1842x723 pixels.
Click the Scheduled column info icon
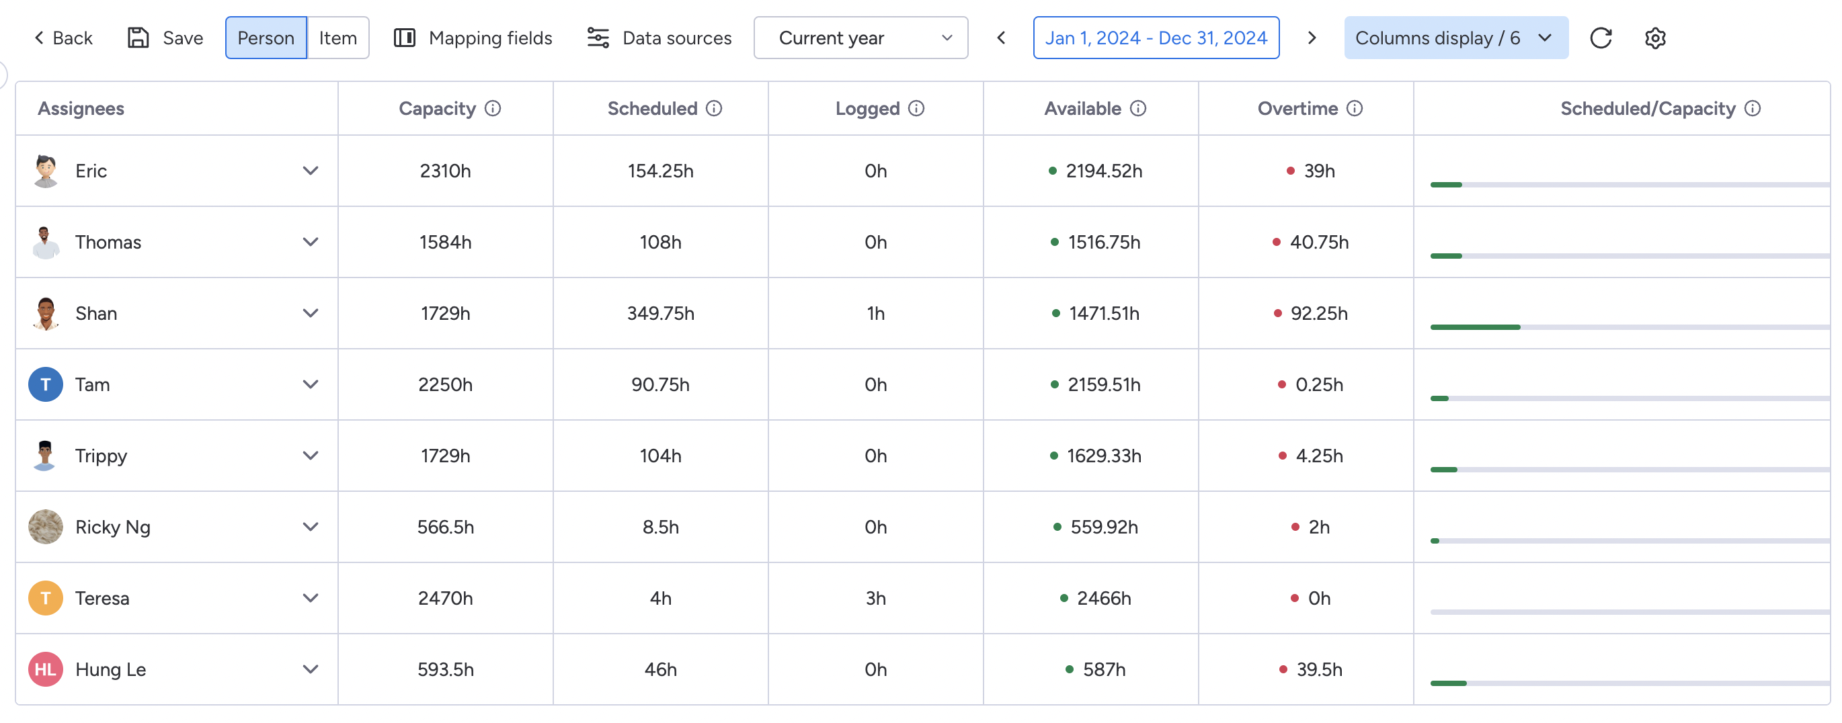(714, 109)
